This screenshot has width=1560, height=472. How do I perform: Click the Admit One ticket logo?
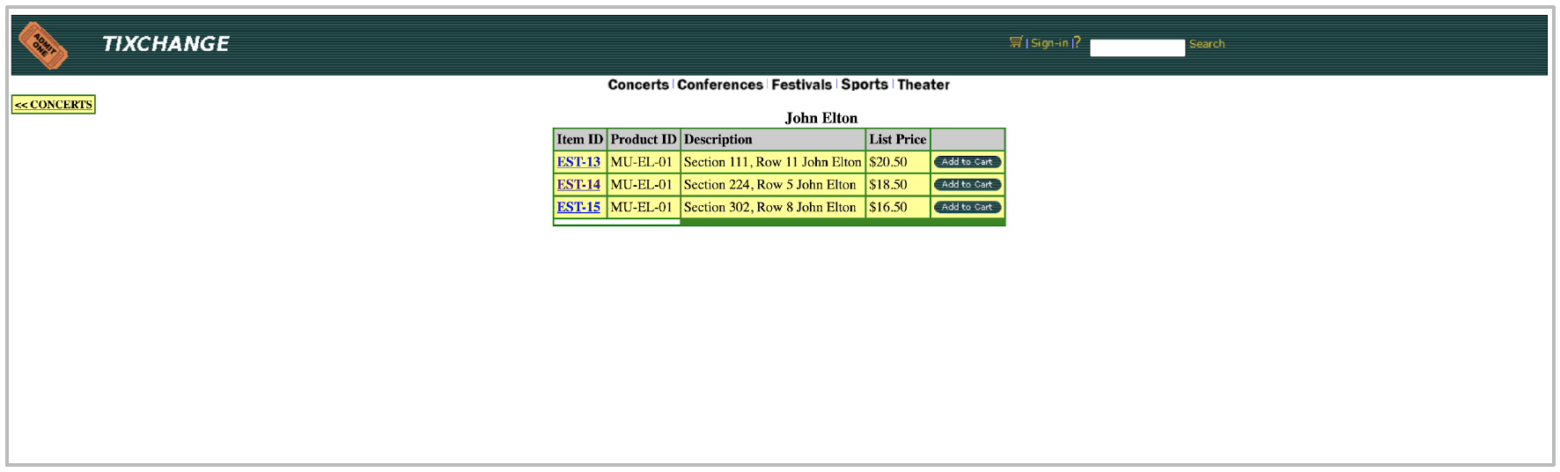pos(44,45)
